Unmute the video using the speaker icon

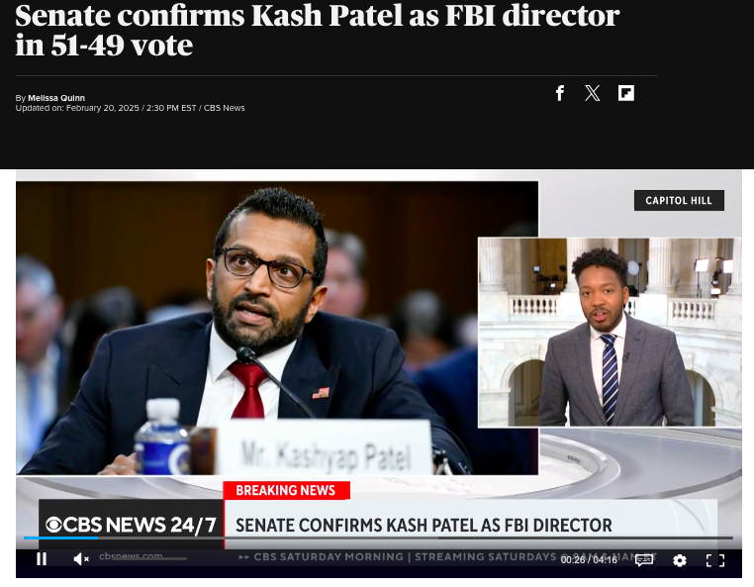81,559
